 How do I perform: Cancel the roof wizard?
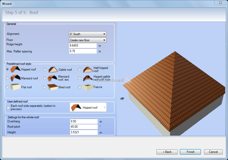[x=213, y=152]
